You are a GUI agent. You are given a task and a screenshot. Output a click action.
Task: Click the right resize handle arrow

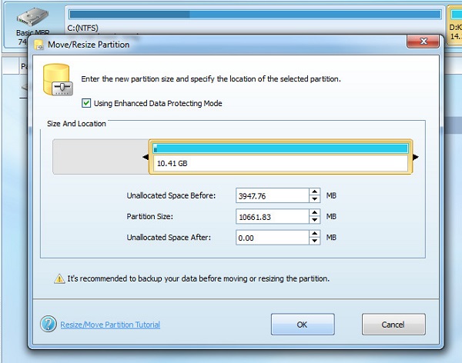pyautogui.click(x=416, y=158)
